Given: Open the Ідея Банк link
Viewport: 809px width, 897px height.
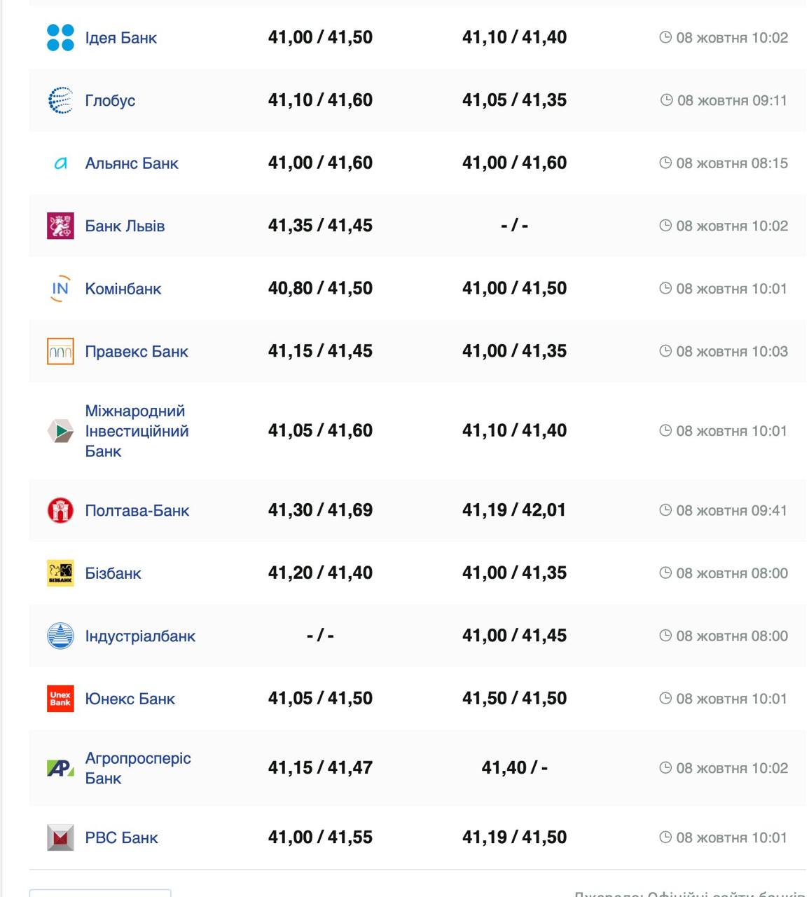Looking at the screenshot, I should pos(120,38).
